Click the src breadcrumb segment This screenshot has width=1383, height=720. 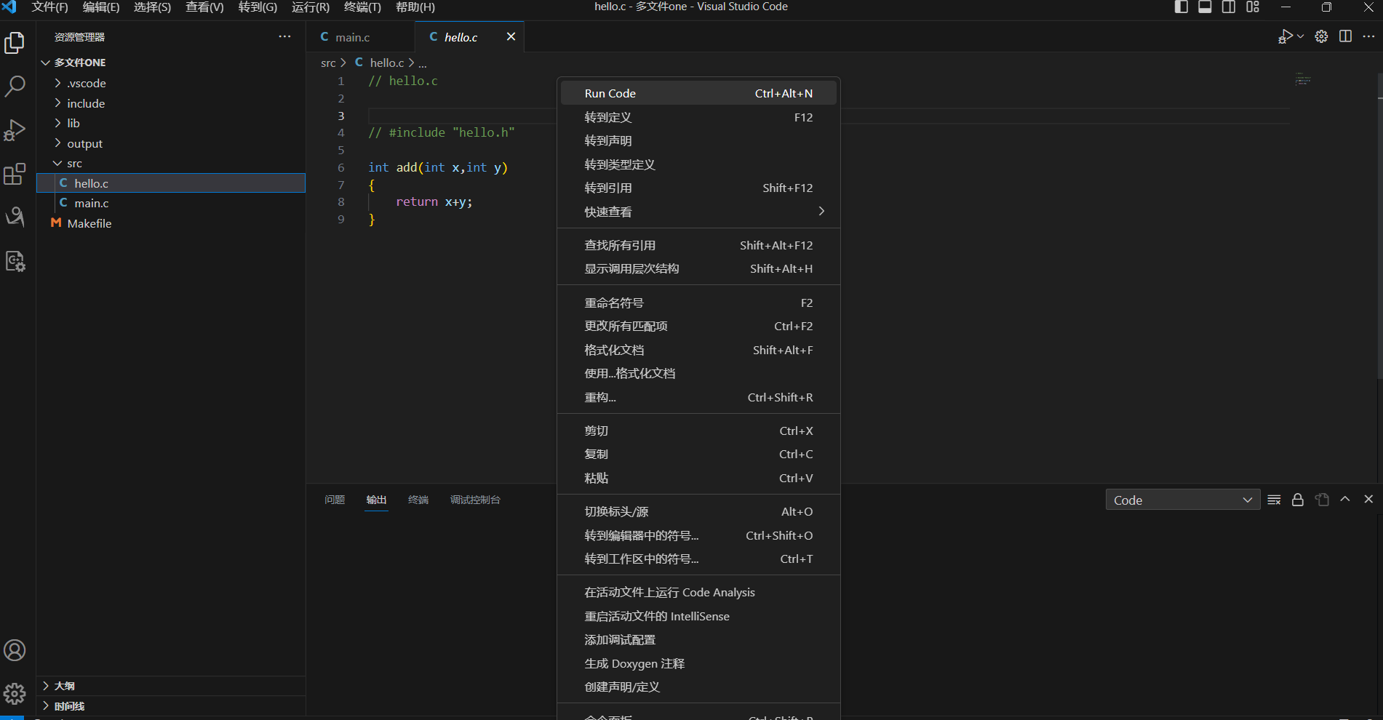point(328,63)
